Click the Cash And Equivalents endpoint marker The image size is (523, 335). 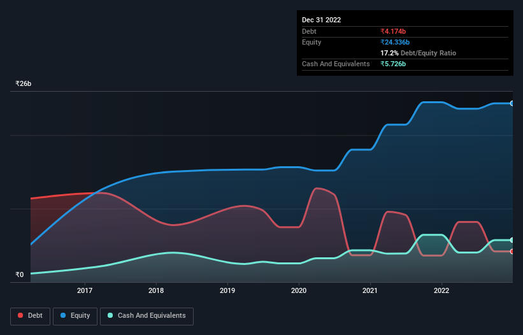(x=512, y=240)
